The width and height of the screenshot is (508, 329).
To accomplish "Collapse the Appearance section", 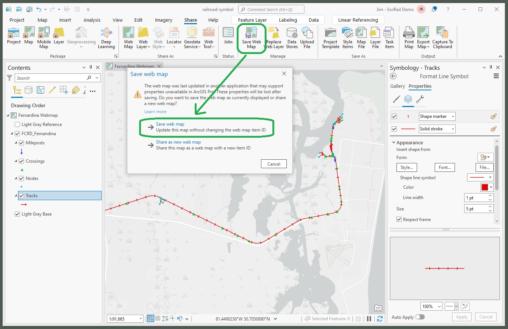I will coord(394,142).
